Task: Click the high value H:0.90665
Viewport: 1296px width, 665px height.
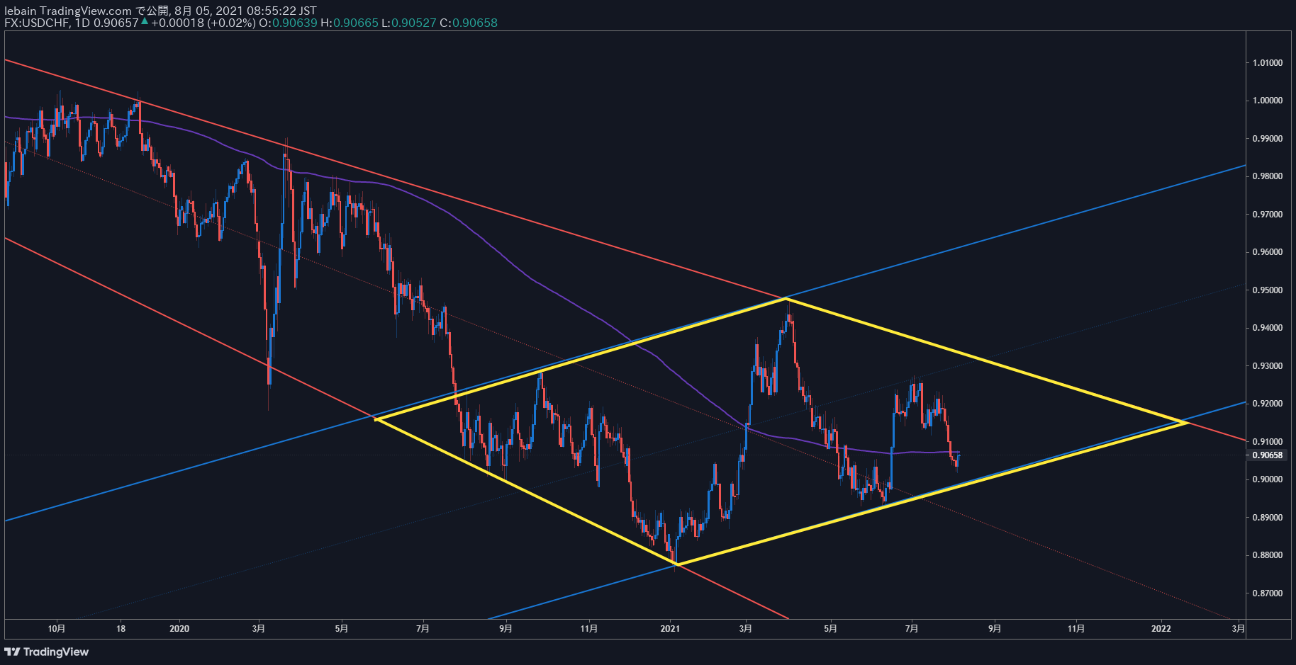Action: coord(350,23)
